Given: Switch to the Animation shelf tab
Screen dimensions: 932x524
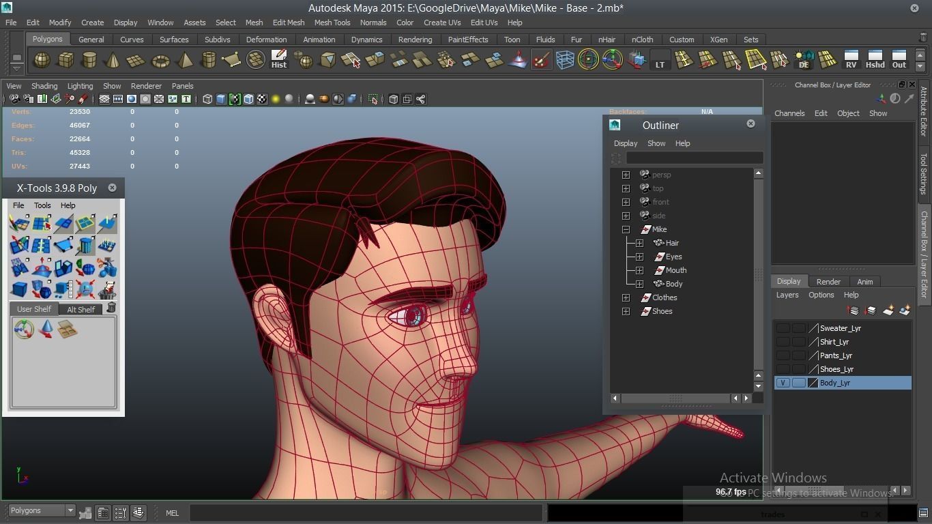Looking at the screenshot, I should point(319,40).
